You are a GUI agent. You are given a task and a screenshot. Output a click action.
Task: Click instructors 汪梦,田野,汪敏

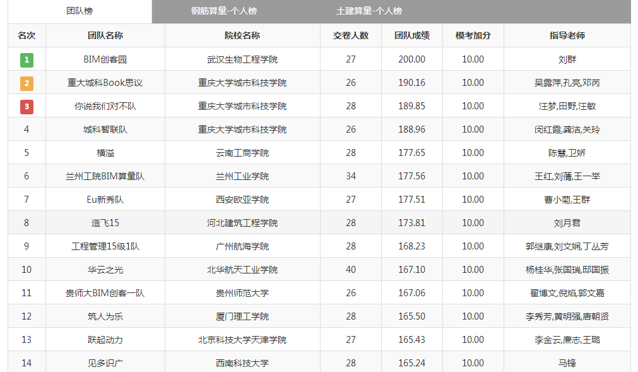tap(567, 106)
